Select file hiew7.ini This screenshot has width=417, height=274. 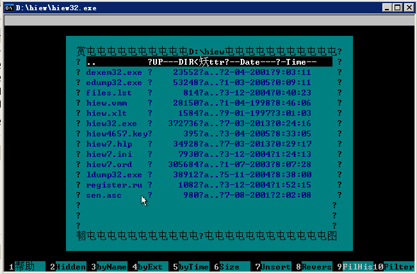coord(109,154)
